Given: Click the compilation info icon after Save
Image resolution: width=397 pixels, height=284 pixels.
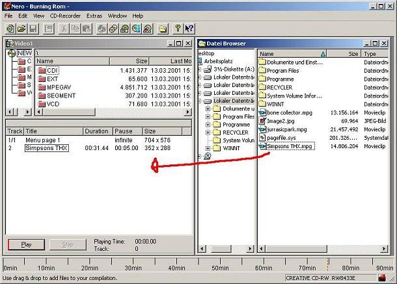Looking at the screenshot, I should click(x=48, y=29).
